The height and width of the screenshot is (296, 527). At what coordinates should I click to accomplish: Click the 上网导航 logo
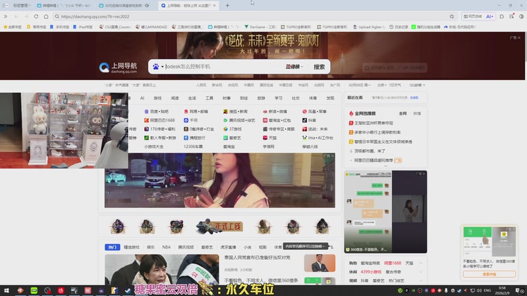pos(119,68)
